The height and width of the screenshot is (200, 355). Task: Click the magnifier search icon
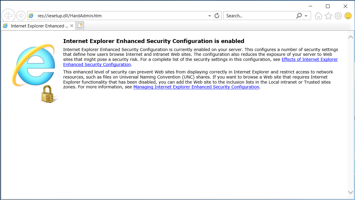tap(299, 16)
